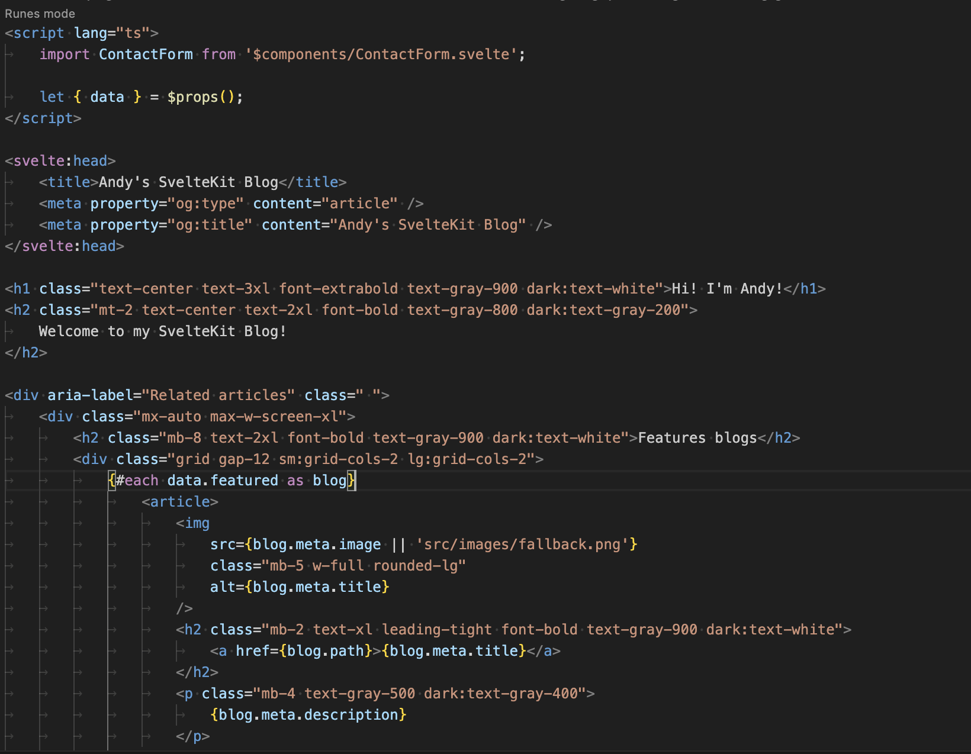Screen dimensions: 971x754
Task: Click the '$components/ContactForm.svelte' import path
Action: click(x=381, y=54)
